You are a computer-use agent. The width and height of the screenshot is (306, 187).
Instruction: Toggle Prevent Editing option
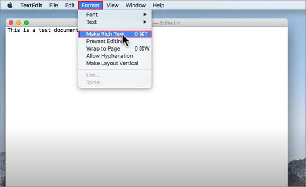point(115,41)
